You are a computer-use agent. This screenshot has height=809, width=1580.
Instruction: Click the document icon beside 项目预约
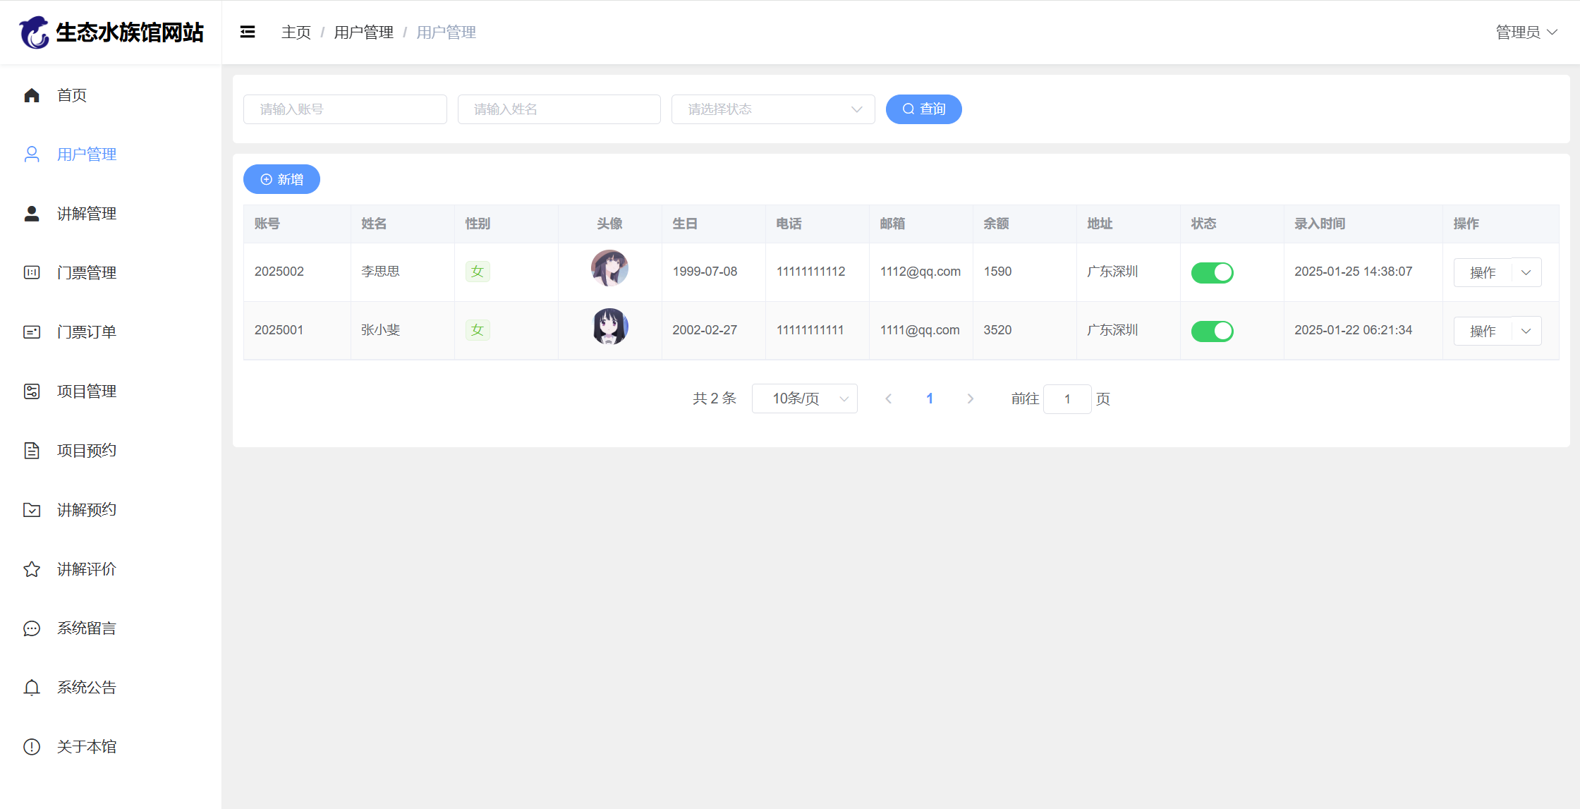click(32, 451)
